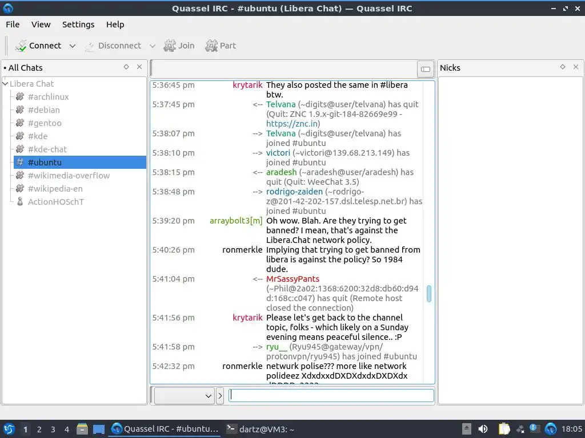
Task: Click the channel topic field
Action: [283, 69]
